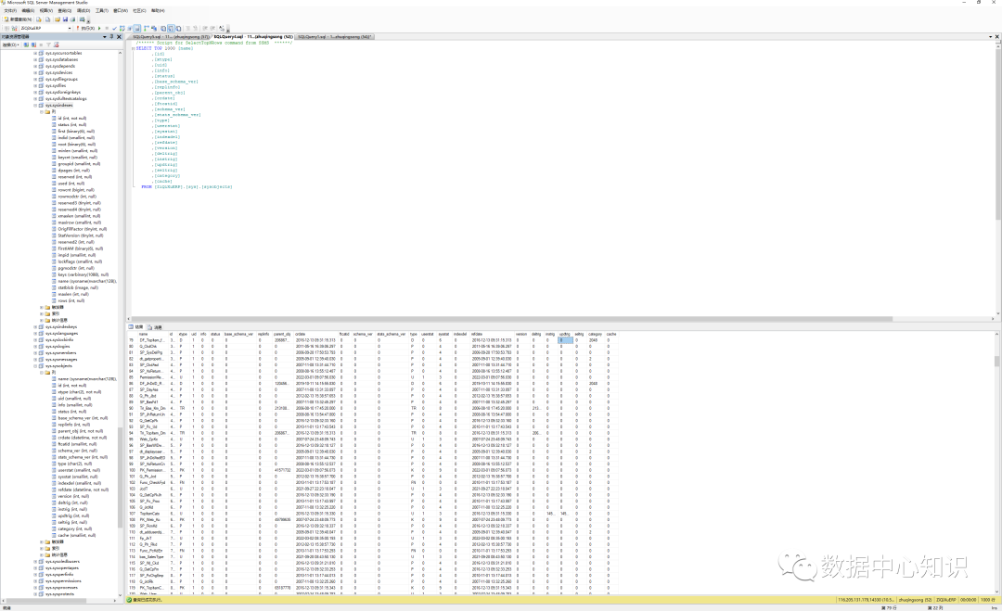The width and height of the screenshot is (1002, 611).
Task: Collapse the sys.sysobjects tree node
Action: (x=35, y=366)
